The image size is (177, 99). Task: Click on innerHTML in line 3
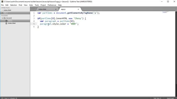[x=62, y=18]
